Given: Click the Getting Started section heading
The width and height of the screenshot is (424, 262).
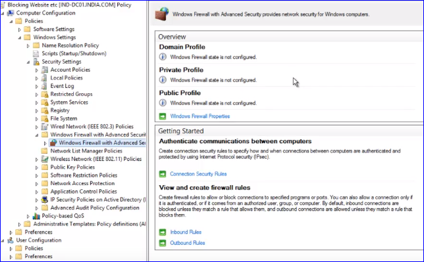Looking at the screenshot, I should 181,131.
